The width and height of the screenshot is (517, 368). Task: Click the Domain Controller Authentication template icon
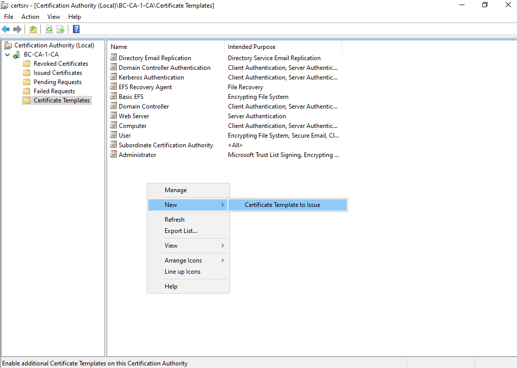tap(113, 67)
